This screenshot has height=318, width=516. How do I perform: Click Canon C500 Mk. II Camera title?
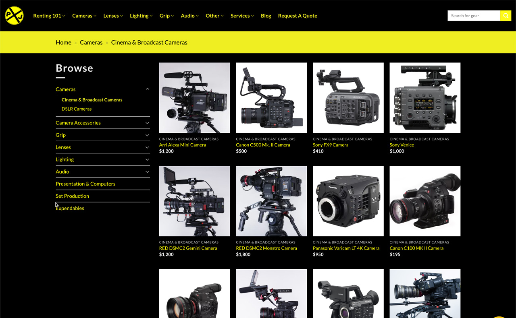coord(263,145)
